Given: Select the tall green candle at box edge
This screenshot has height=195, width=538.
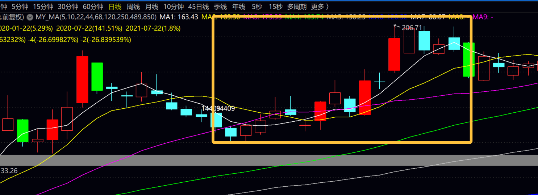Looking at the screenshot, I should click(x=469, y=60).
